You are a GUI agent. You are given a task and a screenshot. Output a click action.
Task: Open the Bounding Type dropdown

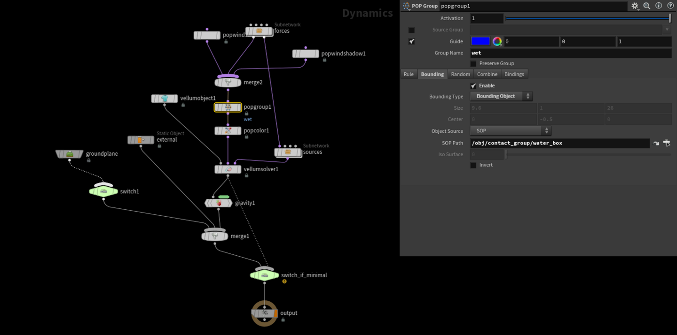point(501,96)
